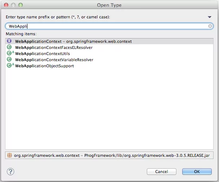The image size is (219, 182).
Task: Click the package icon in the status bar
Action: tap(9, 155)
